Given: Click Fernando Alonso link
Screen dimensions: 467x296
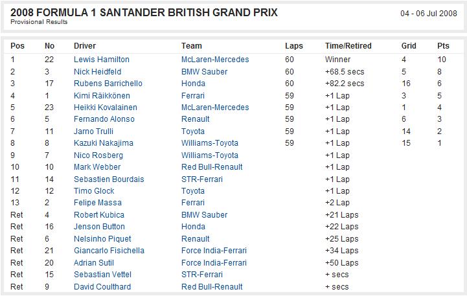Looking at the screenshot, I should pos(104,119).
